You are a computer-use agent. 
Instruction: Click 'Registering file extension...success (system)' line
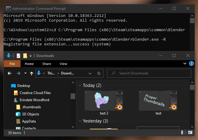click(x=57, y=44)
